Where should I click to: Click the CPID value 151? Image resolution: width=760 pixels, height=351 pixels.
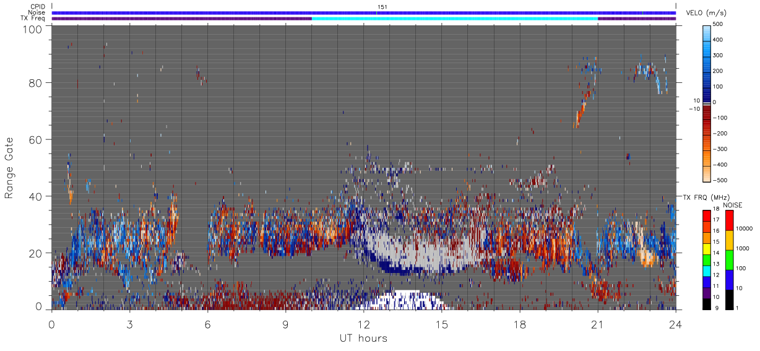coord(382,7)
